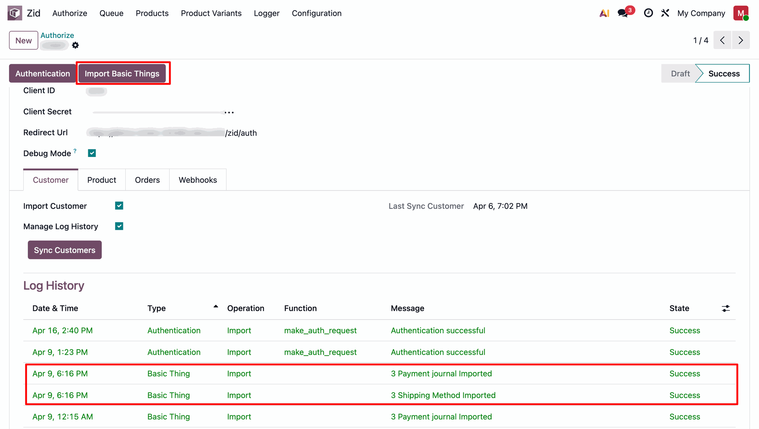Image resolution: width=759 pixels, height=429 pixels.
Task: Open the messages chat icon
Action: pyautogui.click(x=623, y=13)
